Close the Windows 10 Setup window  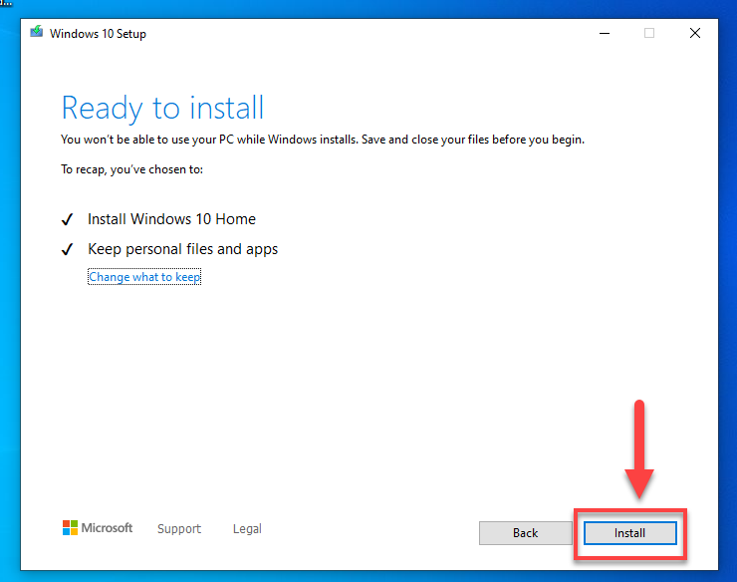click(695, 33)
